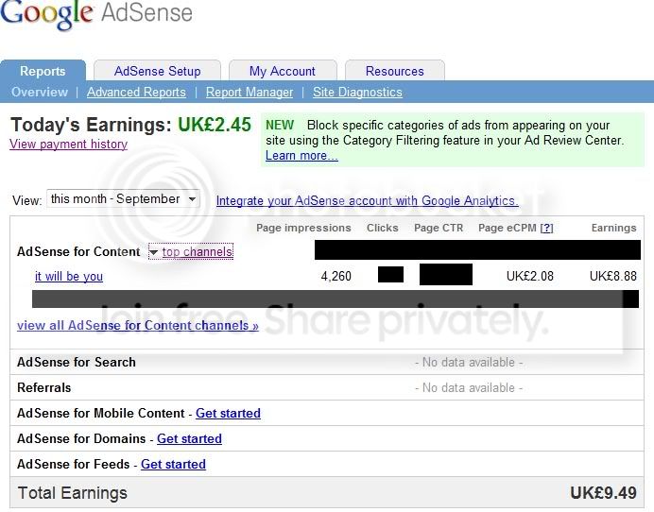Image resolution: width=654 pixels, height=512 pixels.
Task: Open Site Diagnostics
Action: [357, 92]
